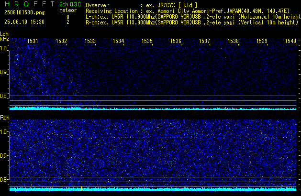Click the 1540 time marker
Image resolution: width=301 pixels, height=196 pixels.
290,41
